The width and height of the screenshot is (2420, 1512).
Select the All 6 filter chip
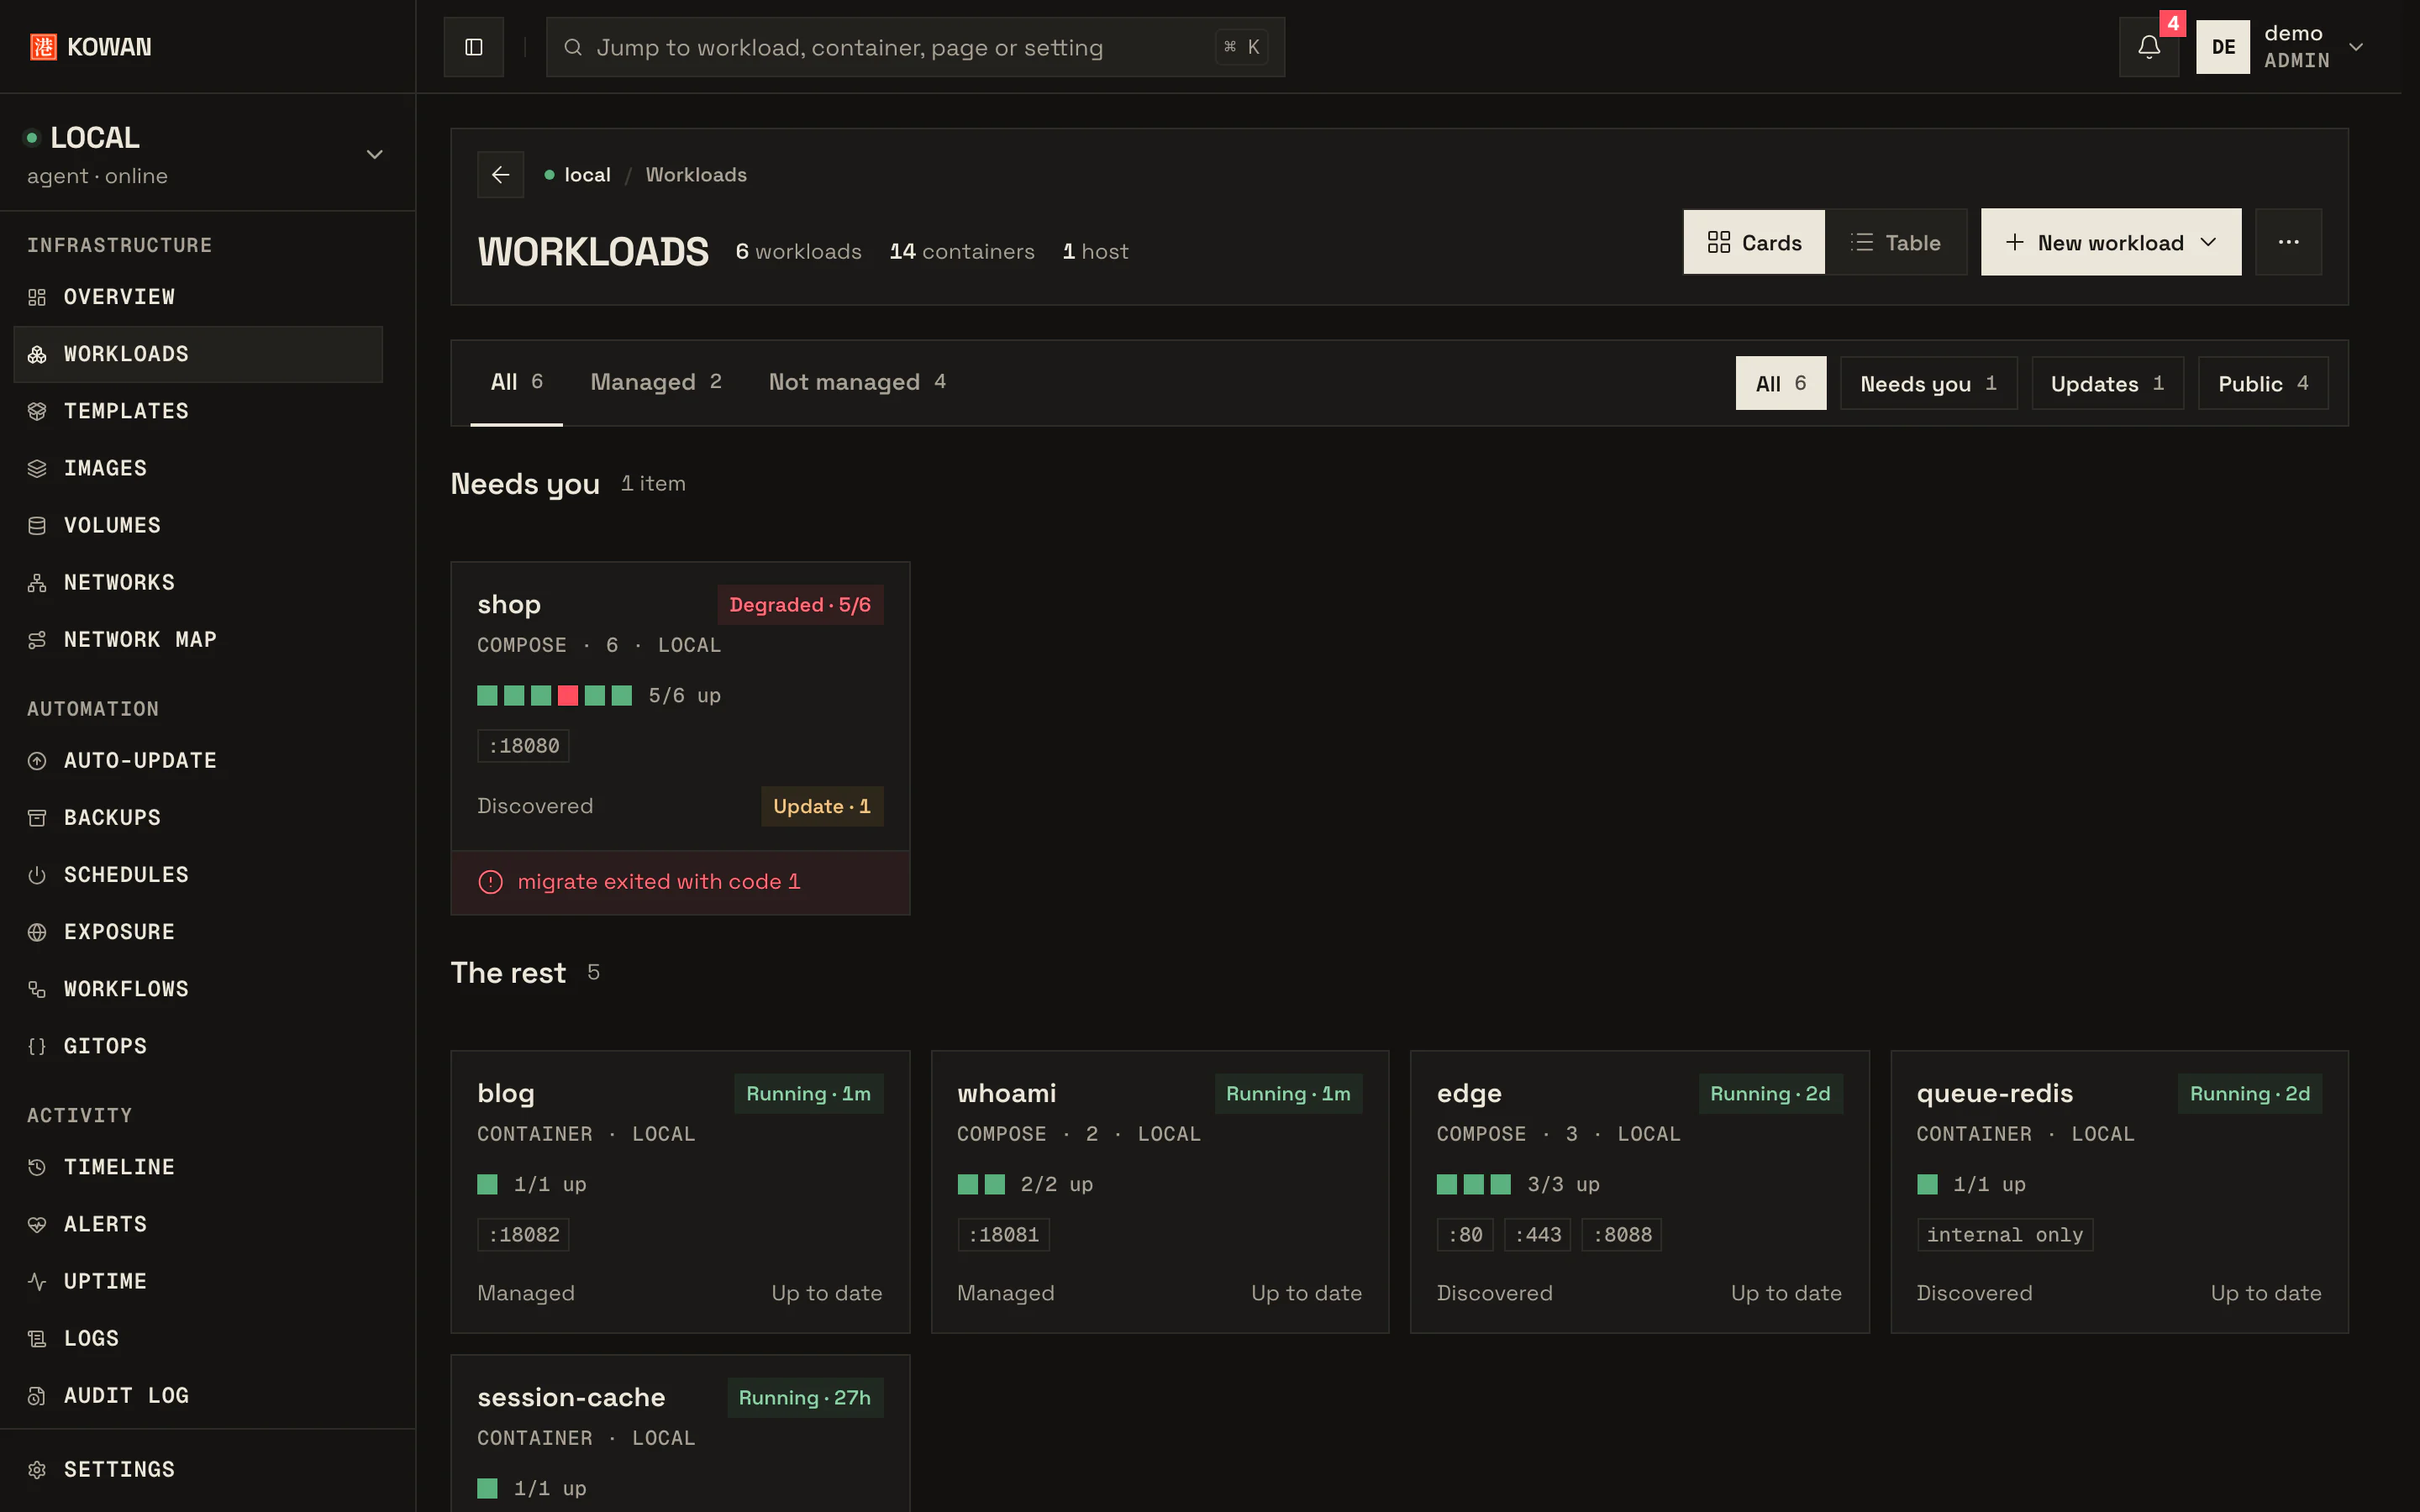(x=1780, y=383)
